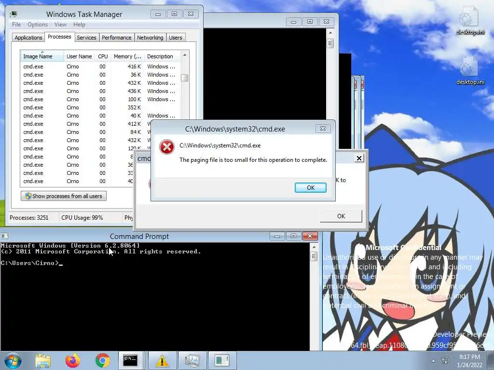This screenshot has height=370, width=494.
Task: Click the network icon in system tray
Action: coord(445,360)
